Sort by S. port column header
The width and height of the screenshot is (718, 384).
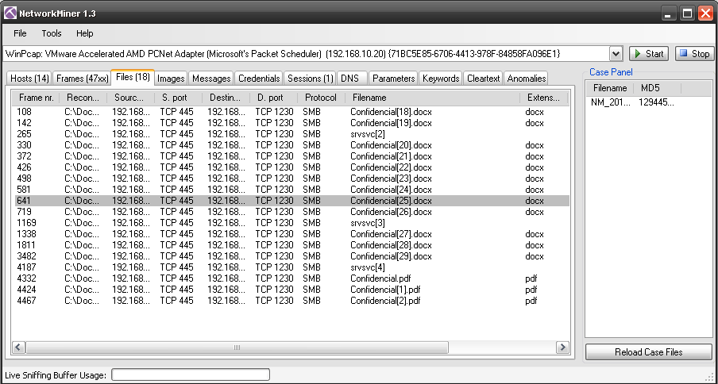pos(179,98)
